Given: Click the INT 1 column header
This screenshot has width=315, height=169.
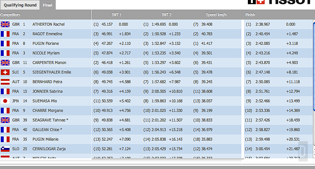Looking at the screenshot, I should click(117, 15).
